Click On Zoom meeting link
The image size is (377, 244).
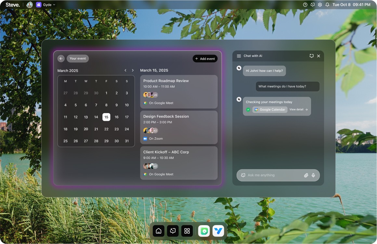(x=153, y=139)
